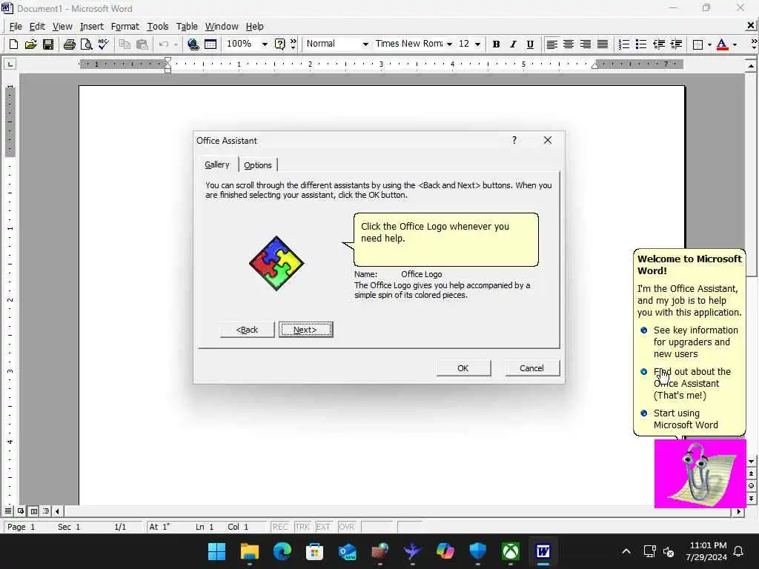Open File Explorer from taskbar
759x569 pixels.
(250, 551)
